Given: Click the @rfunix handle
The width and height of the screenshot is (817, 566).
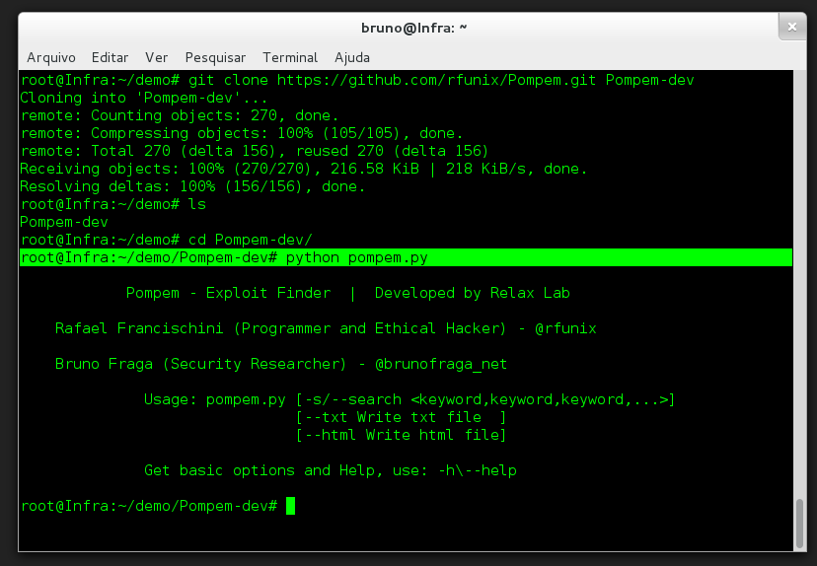Looking at the screenshot, I should (x=565, y=328).
